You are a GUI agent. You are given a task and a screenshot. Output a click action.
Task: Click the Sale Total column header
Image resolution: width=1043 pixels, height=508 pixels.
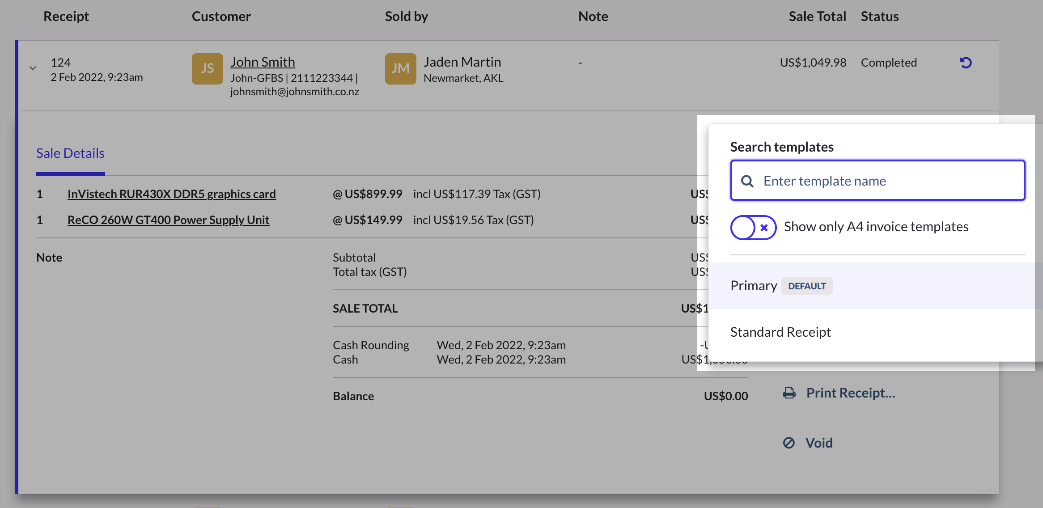point(817,17)
